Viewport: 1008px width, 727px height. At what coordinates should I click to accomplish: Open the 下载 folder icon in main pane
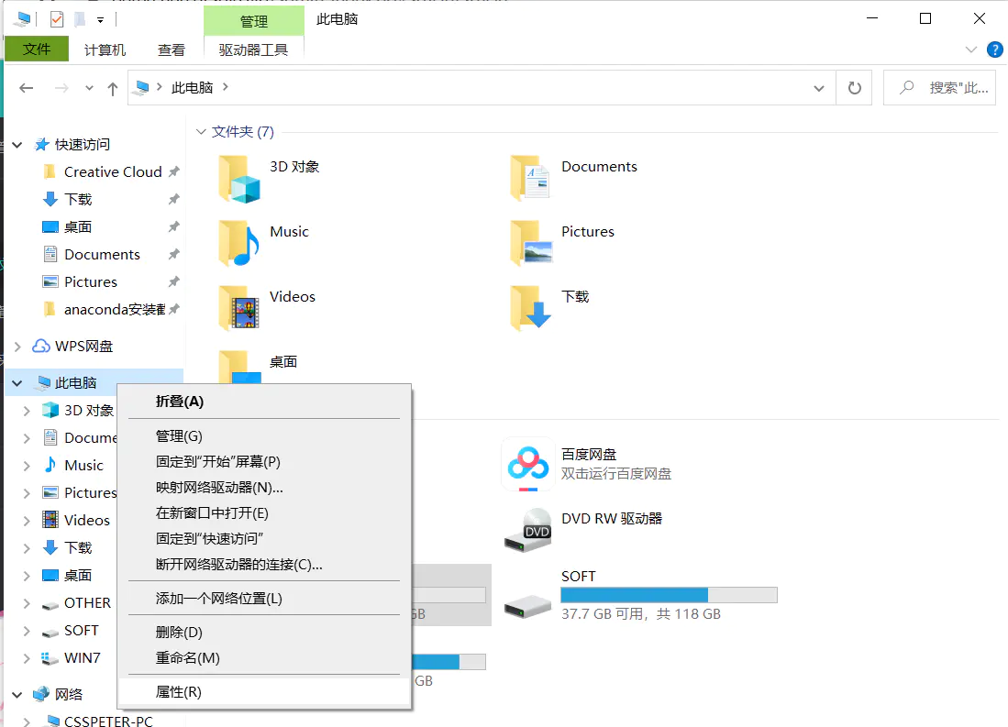(x=531, y=309)
